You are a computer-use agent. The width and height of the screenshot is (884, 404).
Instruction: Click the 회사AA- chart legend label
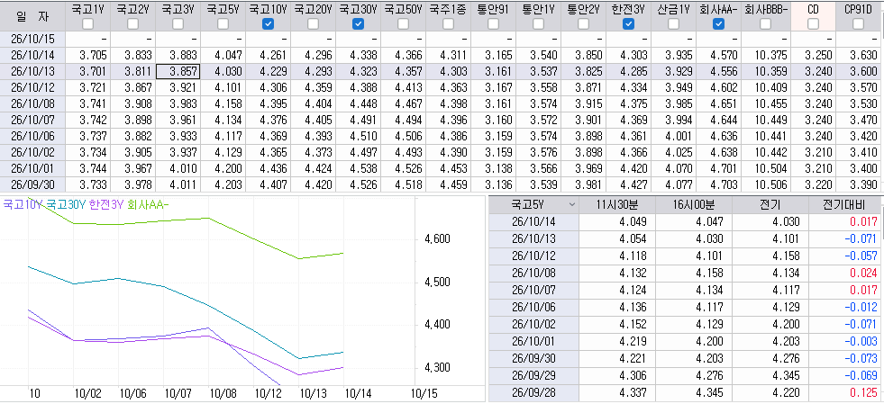(149, 205)
